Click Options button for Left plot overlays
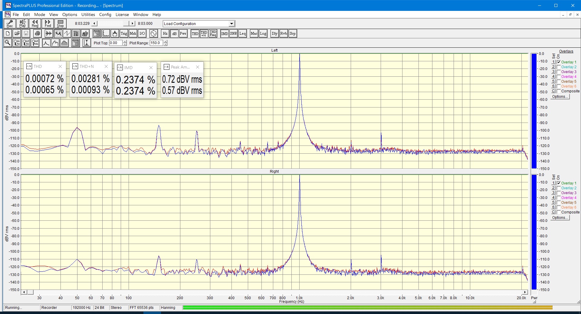The width and height of the screenshot is (581, 314). click(560, 97)
